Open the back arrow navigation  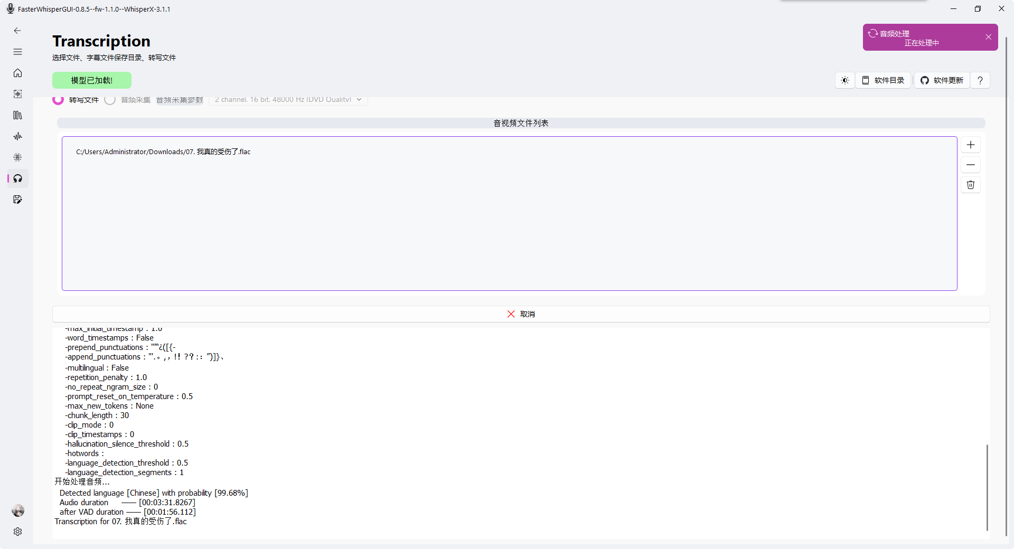pyautogui.click(x=17, y=31)
